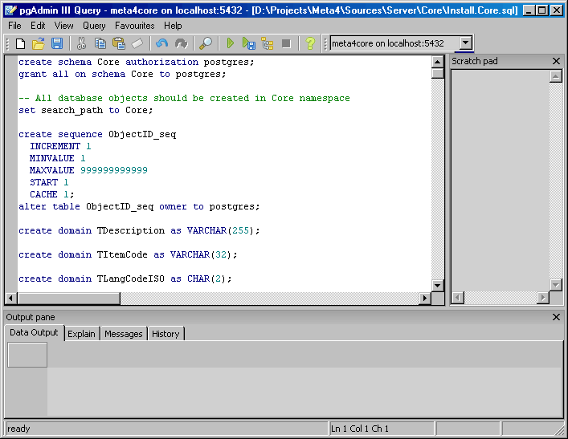Open the View menu
The image size is (568, 439).
point(63,26)
